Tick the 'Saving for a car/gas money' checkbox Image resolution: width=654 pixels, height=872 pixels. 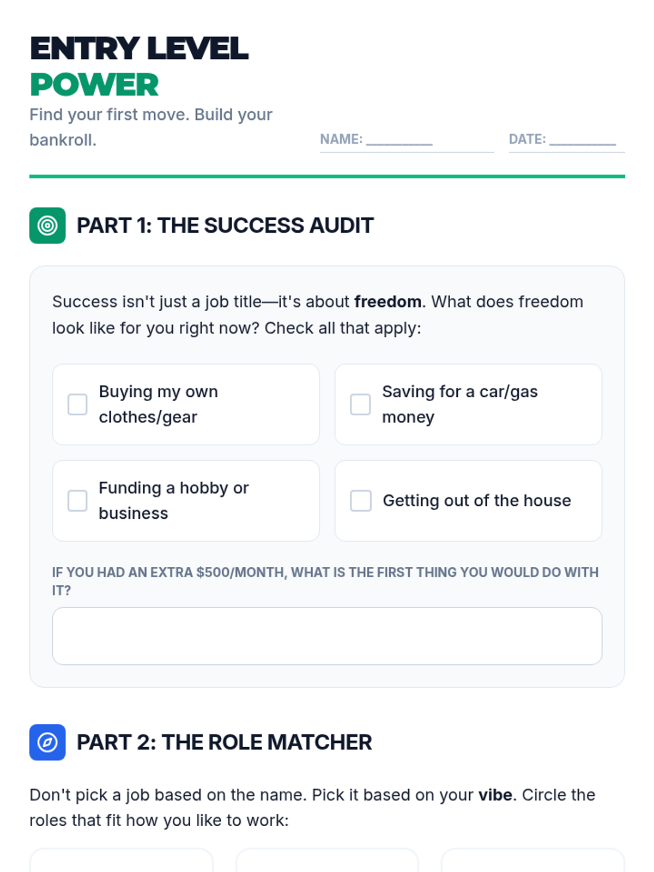click(x=360, y=404)
